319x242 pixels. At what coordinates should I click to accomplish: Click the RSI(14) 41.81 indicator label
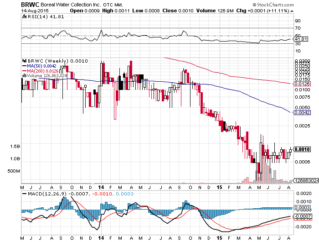pos(46,17)
